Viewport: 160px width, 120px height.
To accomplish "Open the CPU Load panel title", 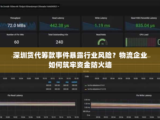I will (x=144, y=35).
